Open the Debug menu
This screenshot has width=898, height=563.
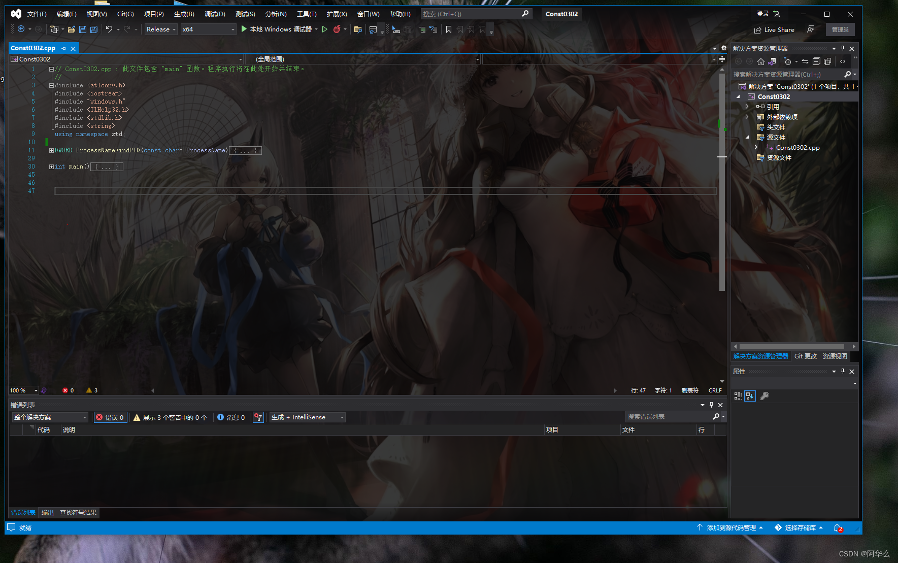[215, 14]
